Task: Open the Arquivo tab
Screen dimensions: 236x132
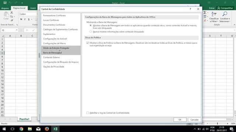Action: pos(5,8)
